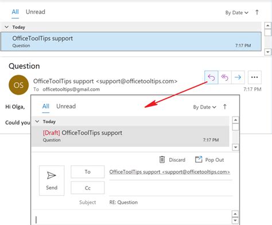Click the Pop Out label
This screenshot has width=272, height=225.
click(215, 160)
